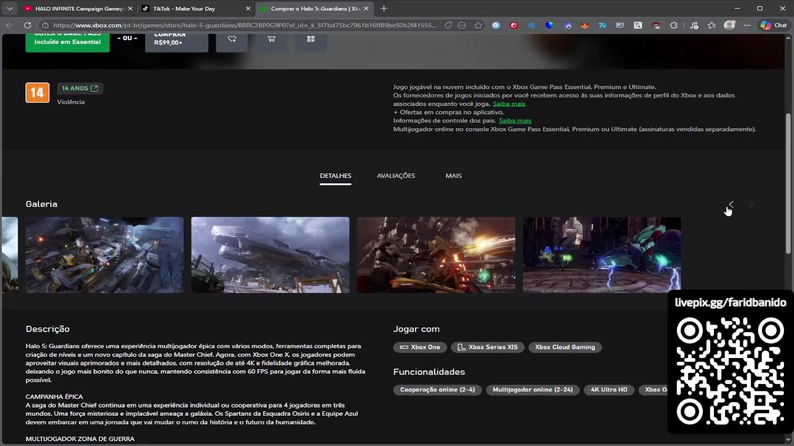View site information lock icon
This screenshot has height=446, width=794.
tap(45, 25)
